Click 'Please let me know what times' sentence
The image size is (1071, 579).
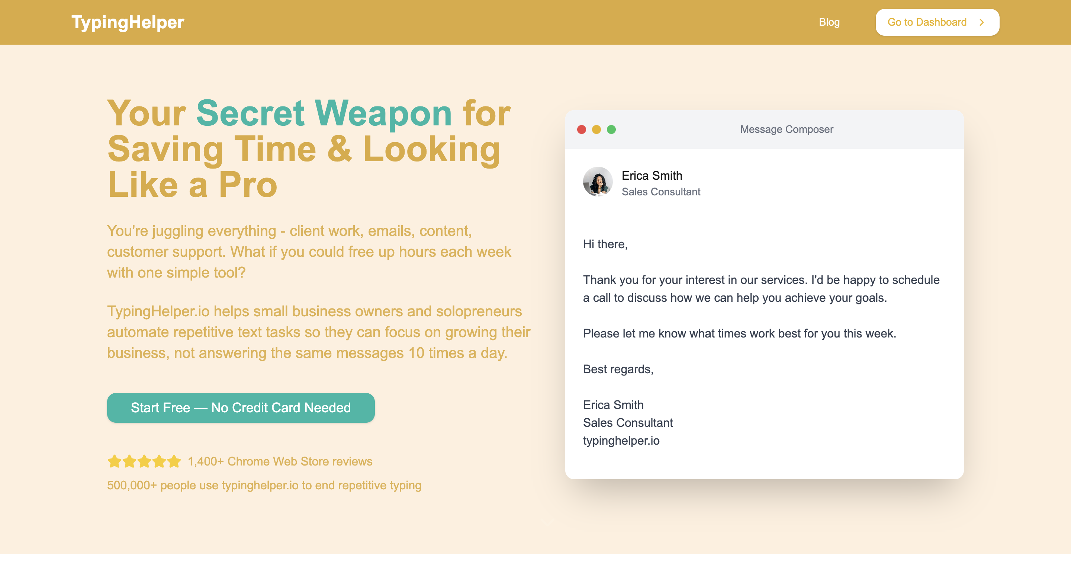coord(740,333)
